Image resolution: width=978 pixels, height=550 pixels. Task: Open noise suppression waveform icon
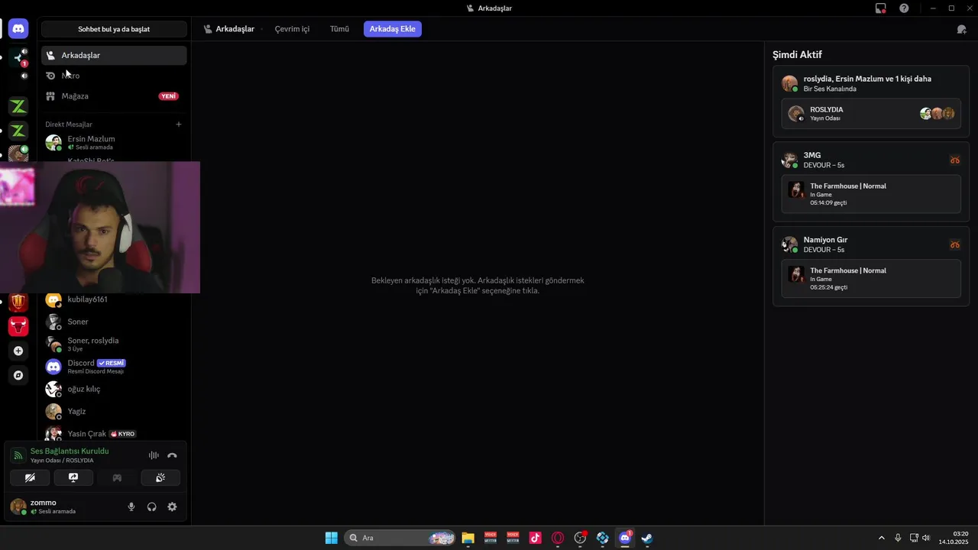[x=154, y=455]
